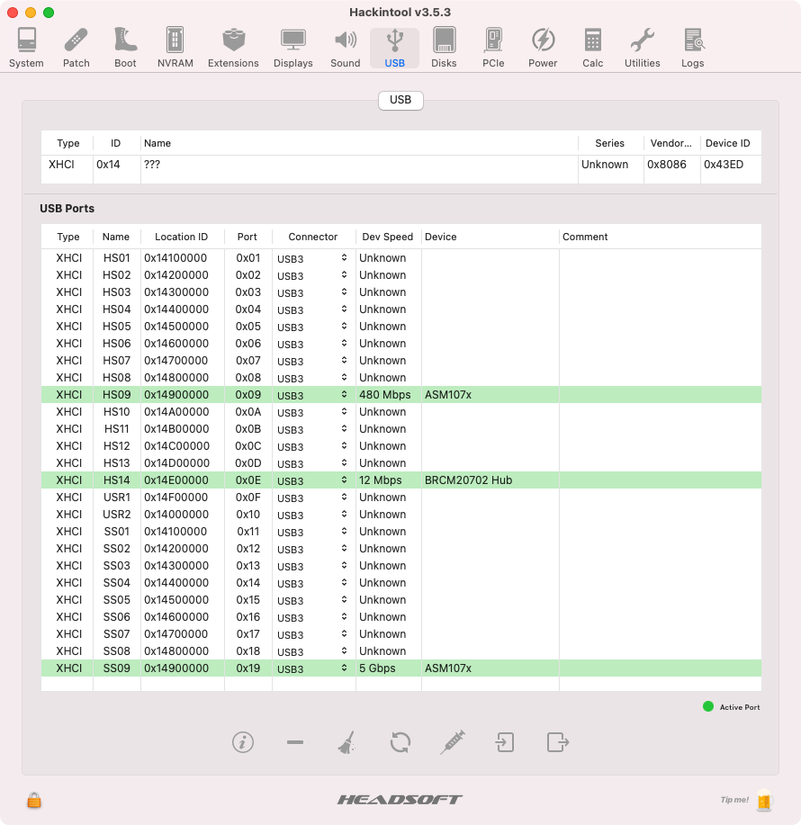Screen dimensions: 801x825
Task: Sort ports by Dev Speed column header
Action: 388,237
